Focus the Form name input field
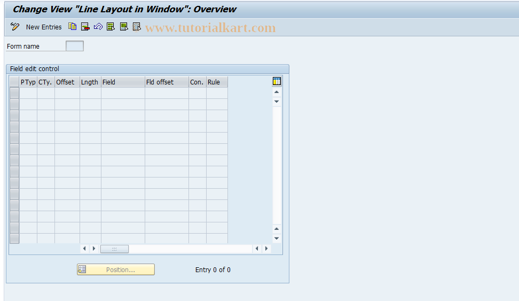Screen dimensions: 519x301 (x=75, y=46)
